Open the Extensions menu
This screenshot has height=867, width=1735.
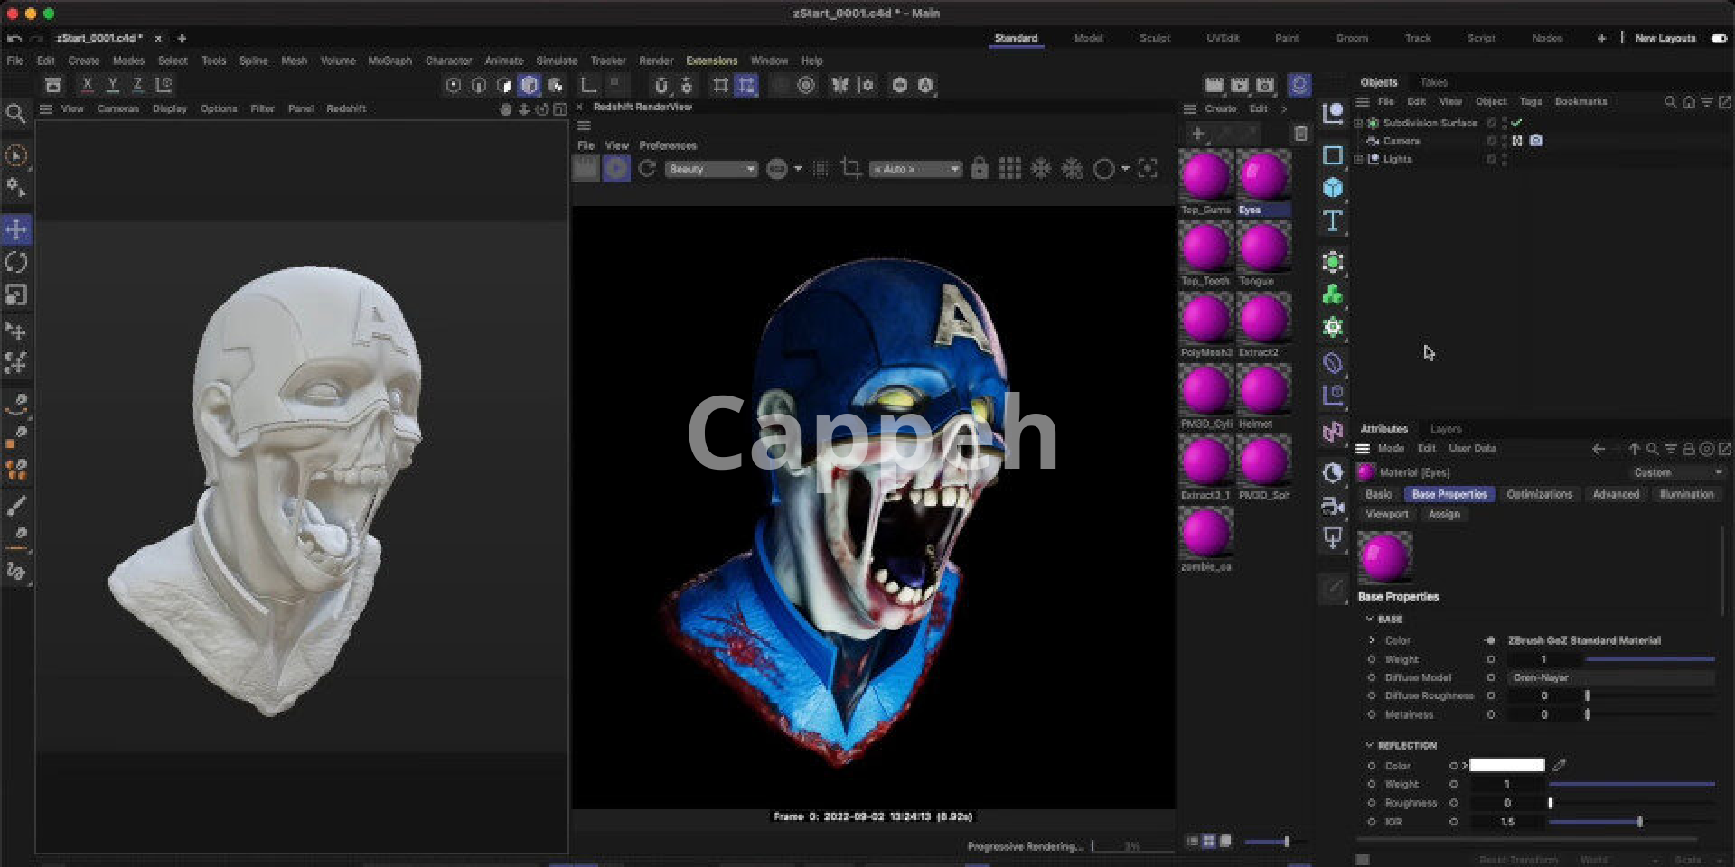pyautogui.click(x=711, y=61)
